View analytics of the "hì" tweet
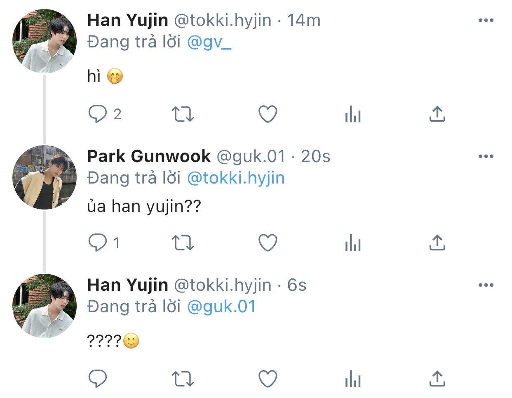The height and width of the screenshot is (398, 512). click(x=353, y=114)
